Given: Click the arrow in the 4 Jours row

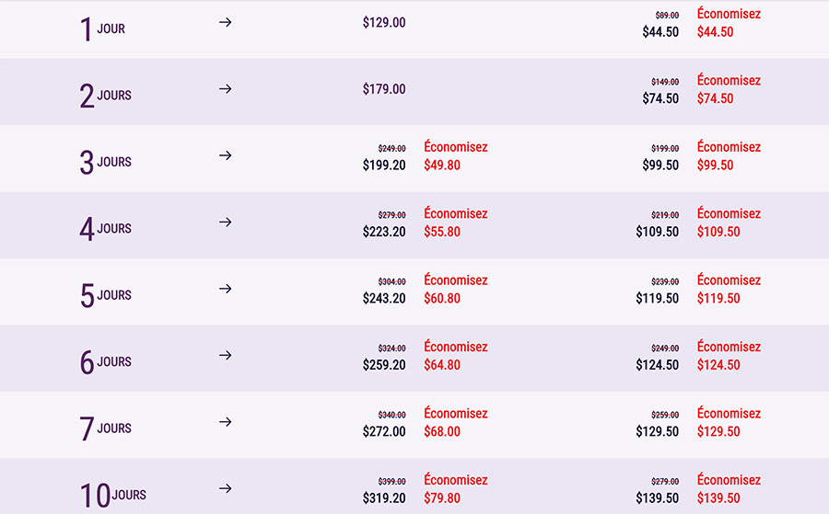Looking at the screenshot, I should coord(225,223).
